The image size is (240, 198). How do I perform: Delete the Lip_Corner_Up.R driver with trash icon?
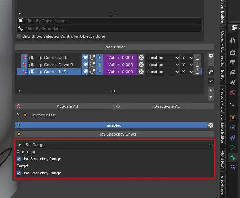[x=197, y=58]
